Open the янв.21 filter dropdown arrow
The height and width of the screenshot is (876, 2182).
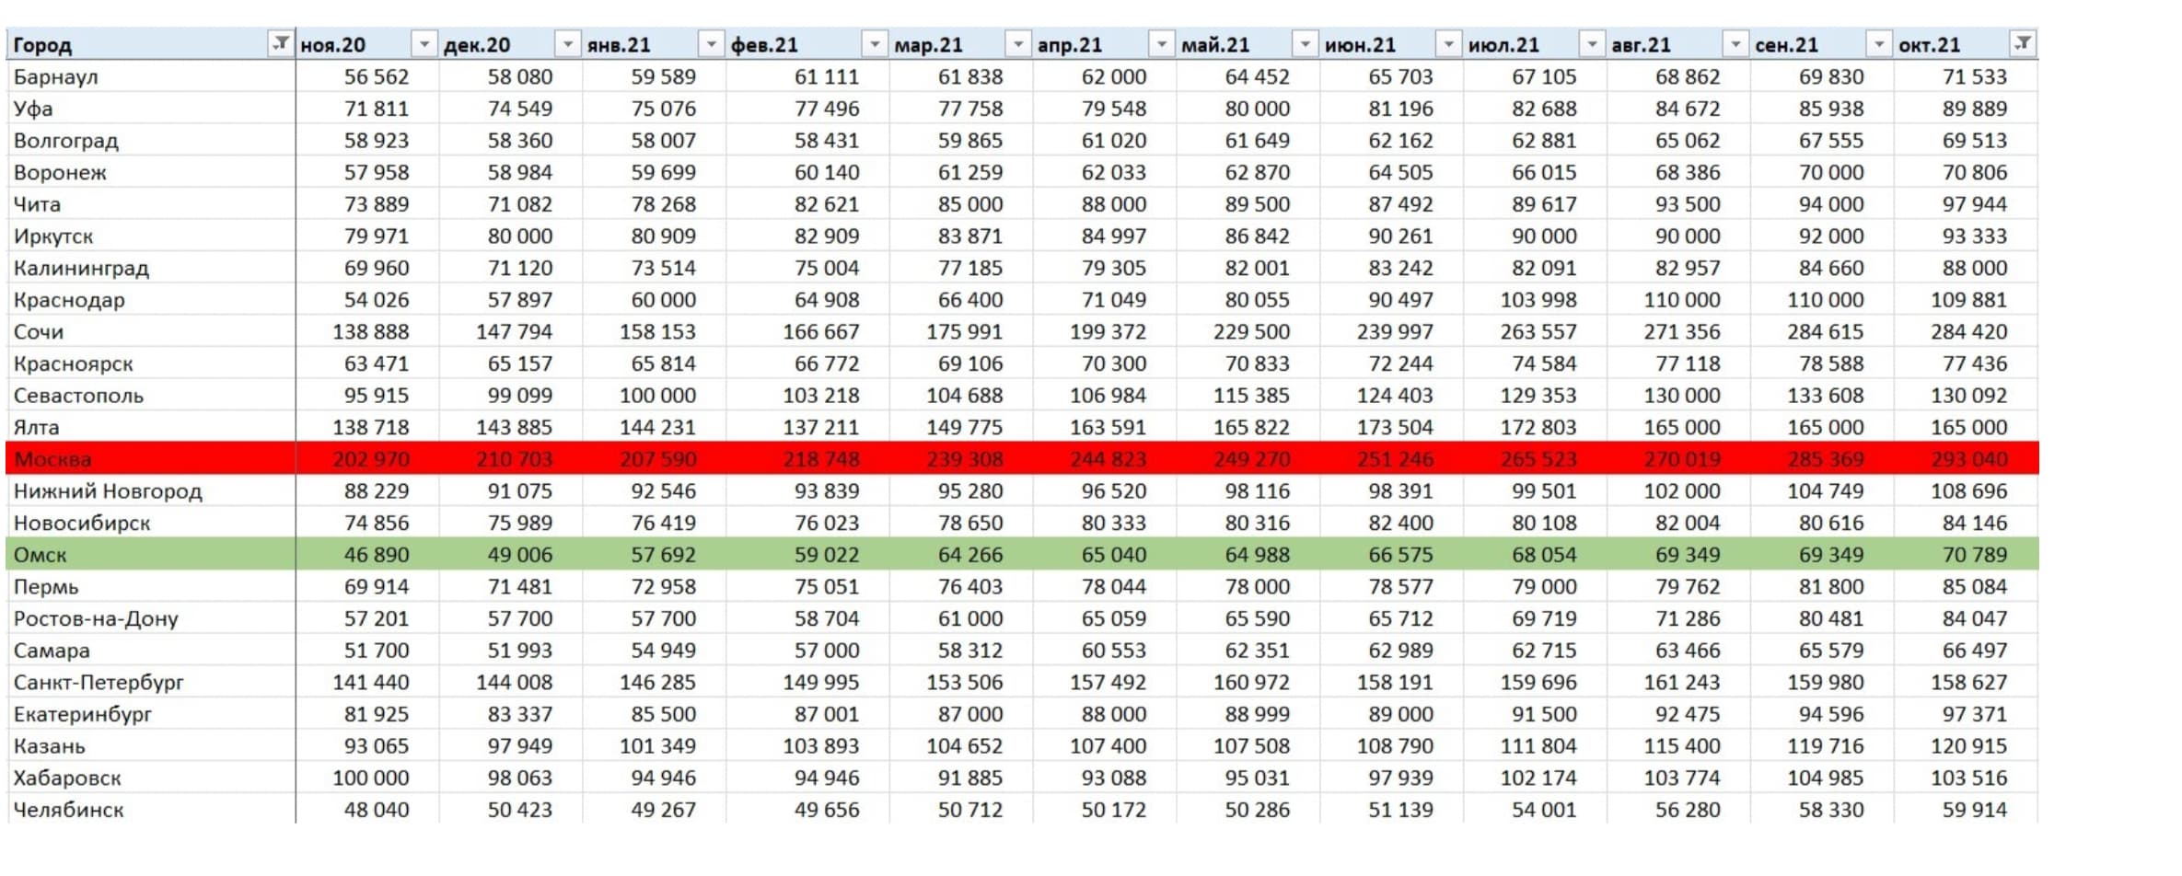pos(711,43)
